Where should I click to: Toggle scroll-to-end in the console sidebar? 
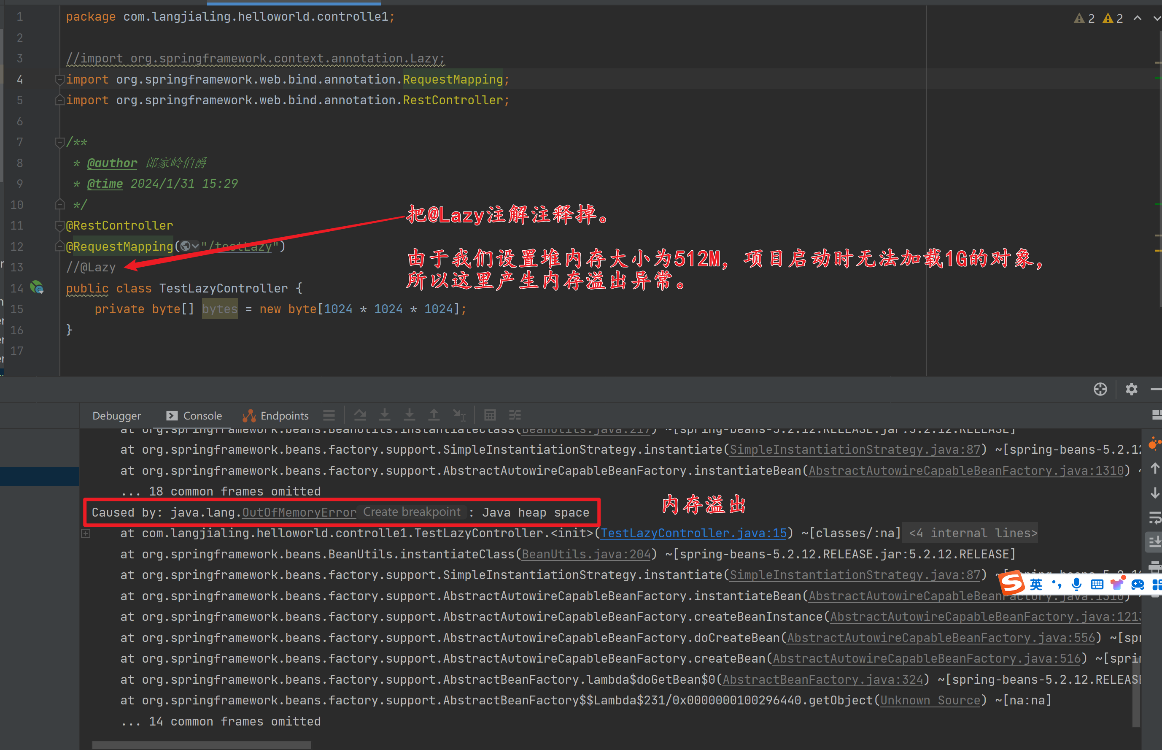[1154, 542]
